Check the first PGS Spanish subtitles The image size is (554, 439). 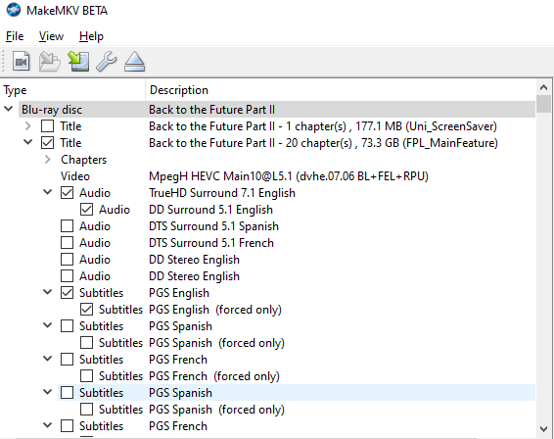point(67,325)
